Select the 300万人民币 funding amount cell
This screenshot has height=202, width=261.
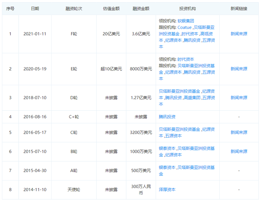point(141,190)
